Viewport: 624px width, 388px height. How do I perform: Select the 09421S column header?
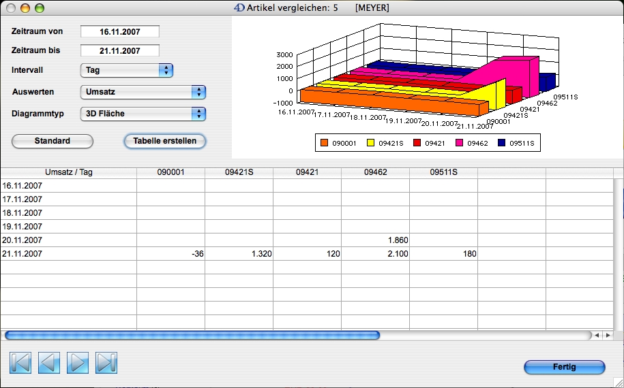point(239,172)
